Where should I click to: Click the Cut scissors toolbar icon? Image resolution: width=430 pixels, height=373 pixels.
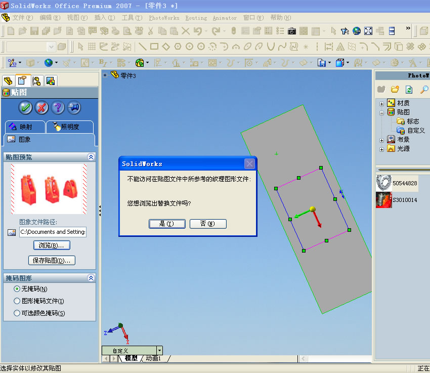pos(150,31)
